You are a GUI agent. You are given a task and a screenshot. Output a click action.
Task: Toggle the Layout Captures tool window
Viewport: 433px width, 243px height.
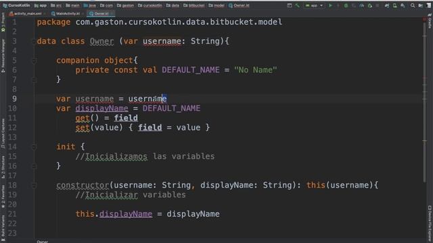click(x=3, y=134)
